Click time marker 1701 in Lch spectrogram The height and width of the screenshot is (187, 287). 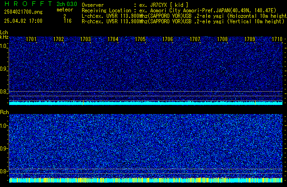click(31, 39)
